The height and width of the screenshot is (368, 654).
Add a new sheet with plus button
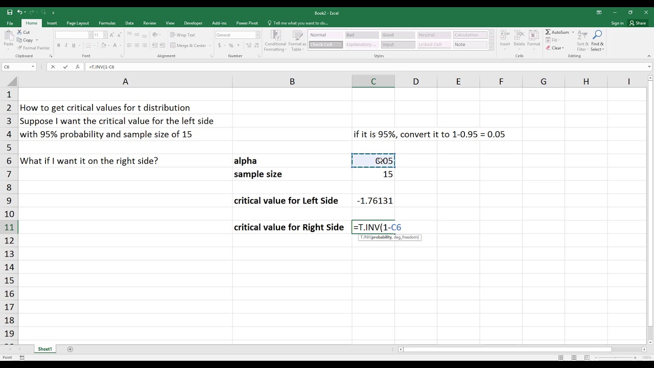70,349
